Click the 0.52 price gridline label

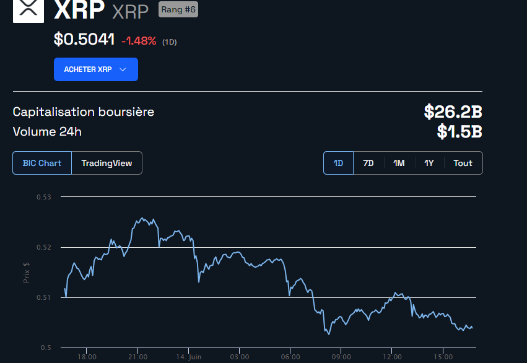tap(46, 247)
